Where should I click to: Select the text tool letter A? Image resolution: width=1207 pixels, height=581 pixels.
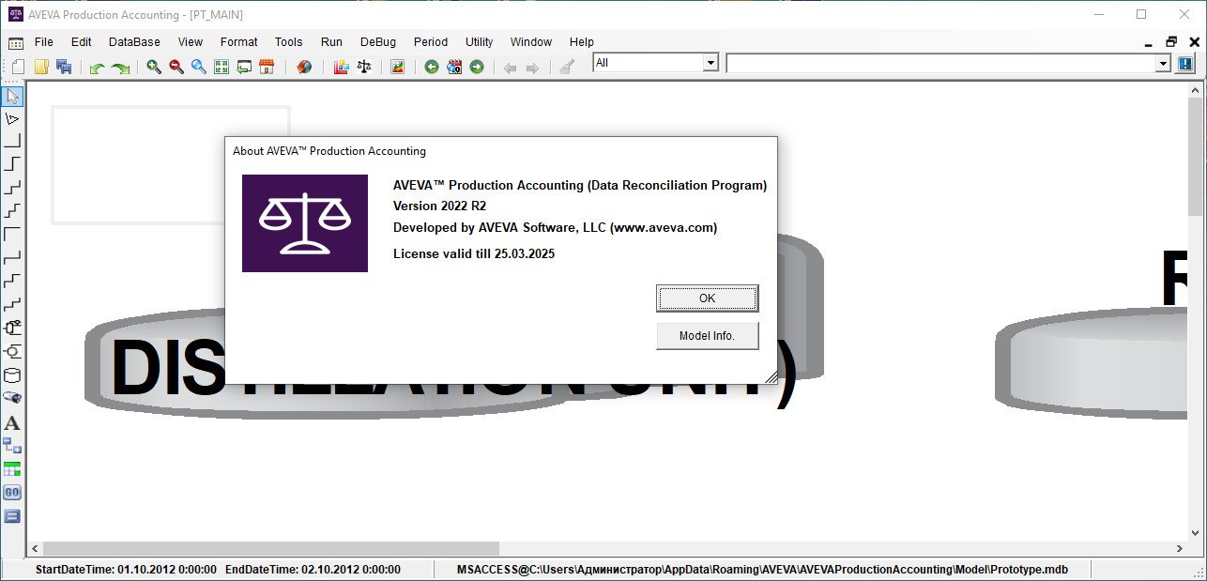(x=12, y=422)
